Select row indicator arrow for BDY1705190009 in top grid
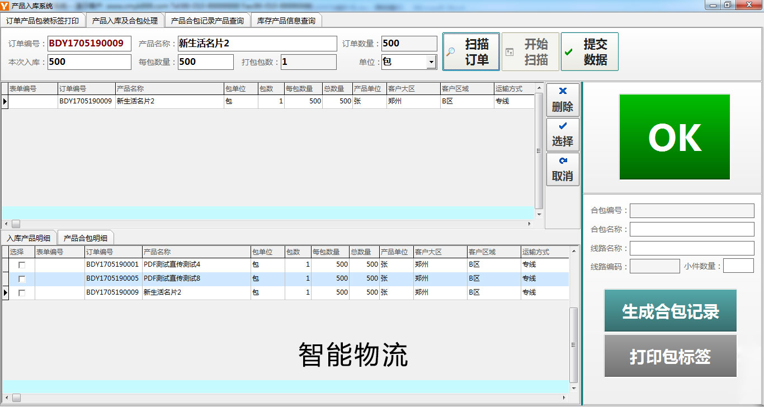This screenshot has height=407, width=764. point(5,102)
